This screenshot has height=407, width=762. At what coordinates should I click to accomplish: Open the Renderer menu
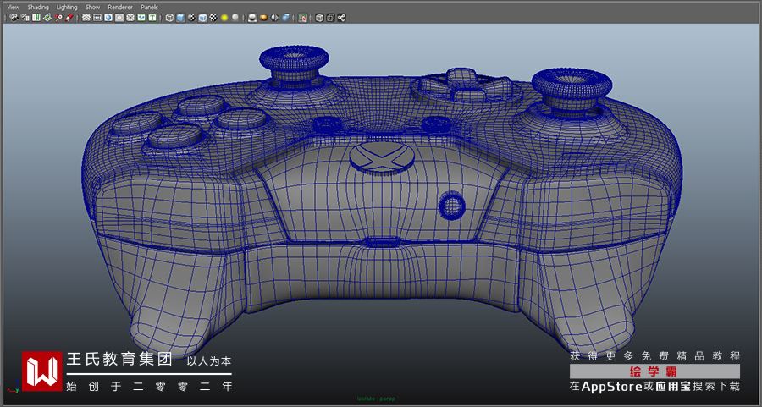pyautogui.click(x=120, y=8)
